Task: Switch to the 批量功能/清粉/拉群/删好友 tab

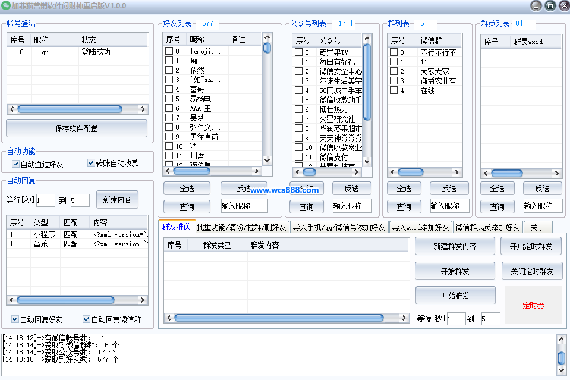Action: pos(241,227)
